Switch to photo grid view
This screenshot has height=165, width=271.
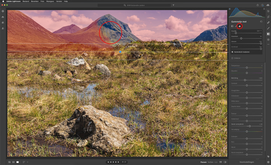click(9, 162)
